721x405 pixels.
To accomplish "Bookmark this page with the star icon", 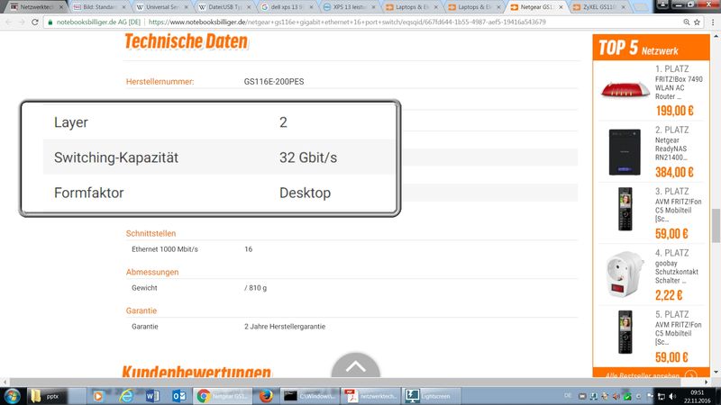I will [697, 22].
